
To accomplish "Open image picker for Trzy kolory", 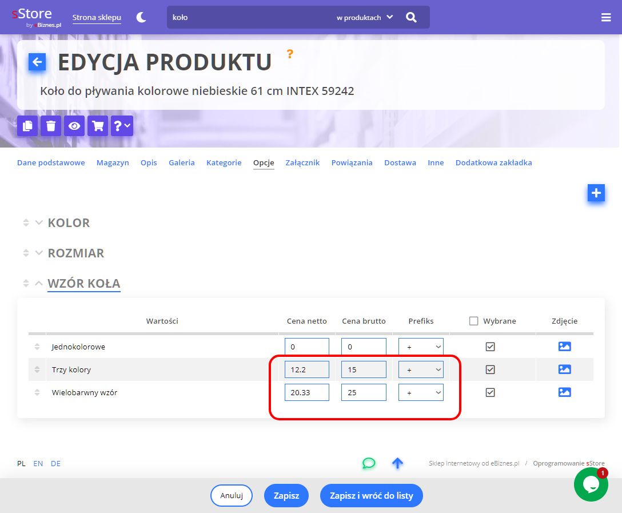I will 564,369.
